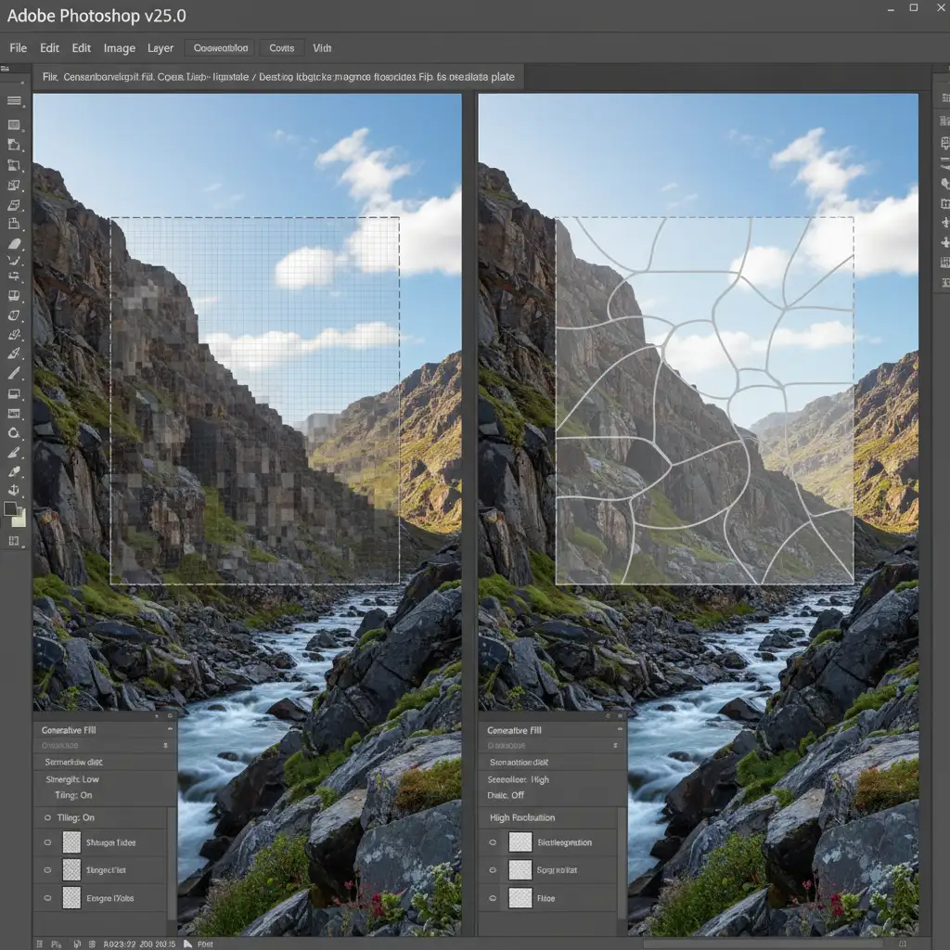Select the rectangular Marquee tool at toolbar top
This screenshot has height=950, width=950.
[14, 124]
